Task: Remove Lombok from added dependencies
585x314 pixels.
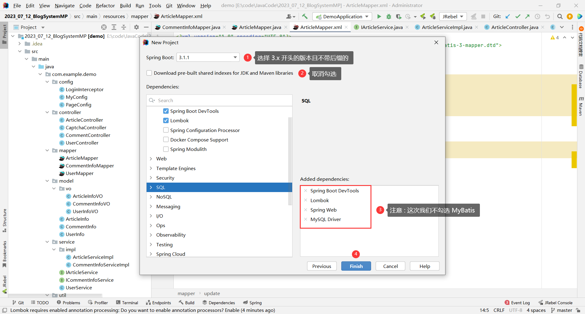Action: pos(306,200)
